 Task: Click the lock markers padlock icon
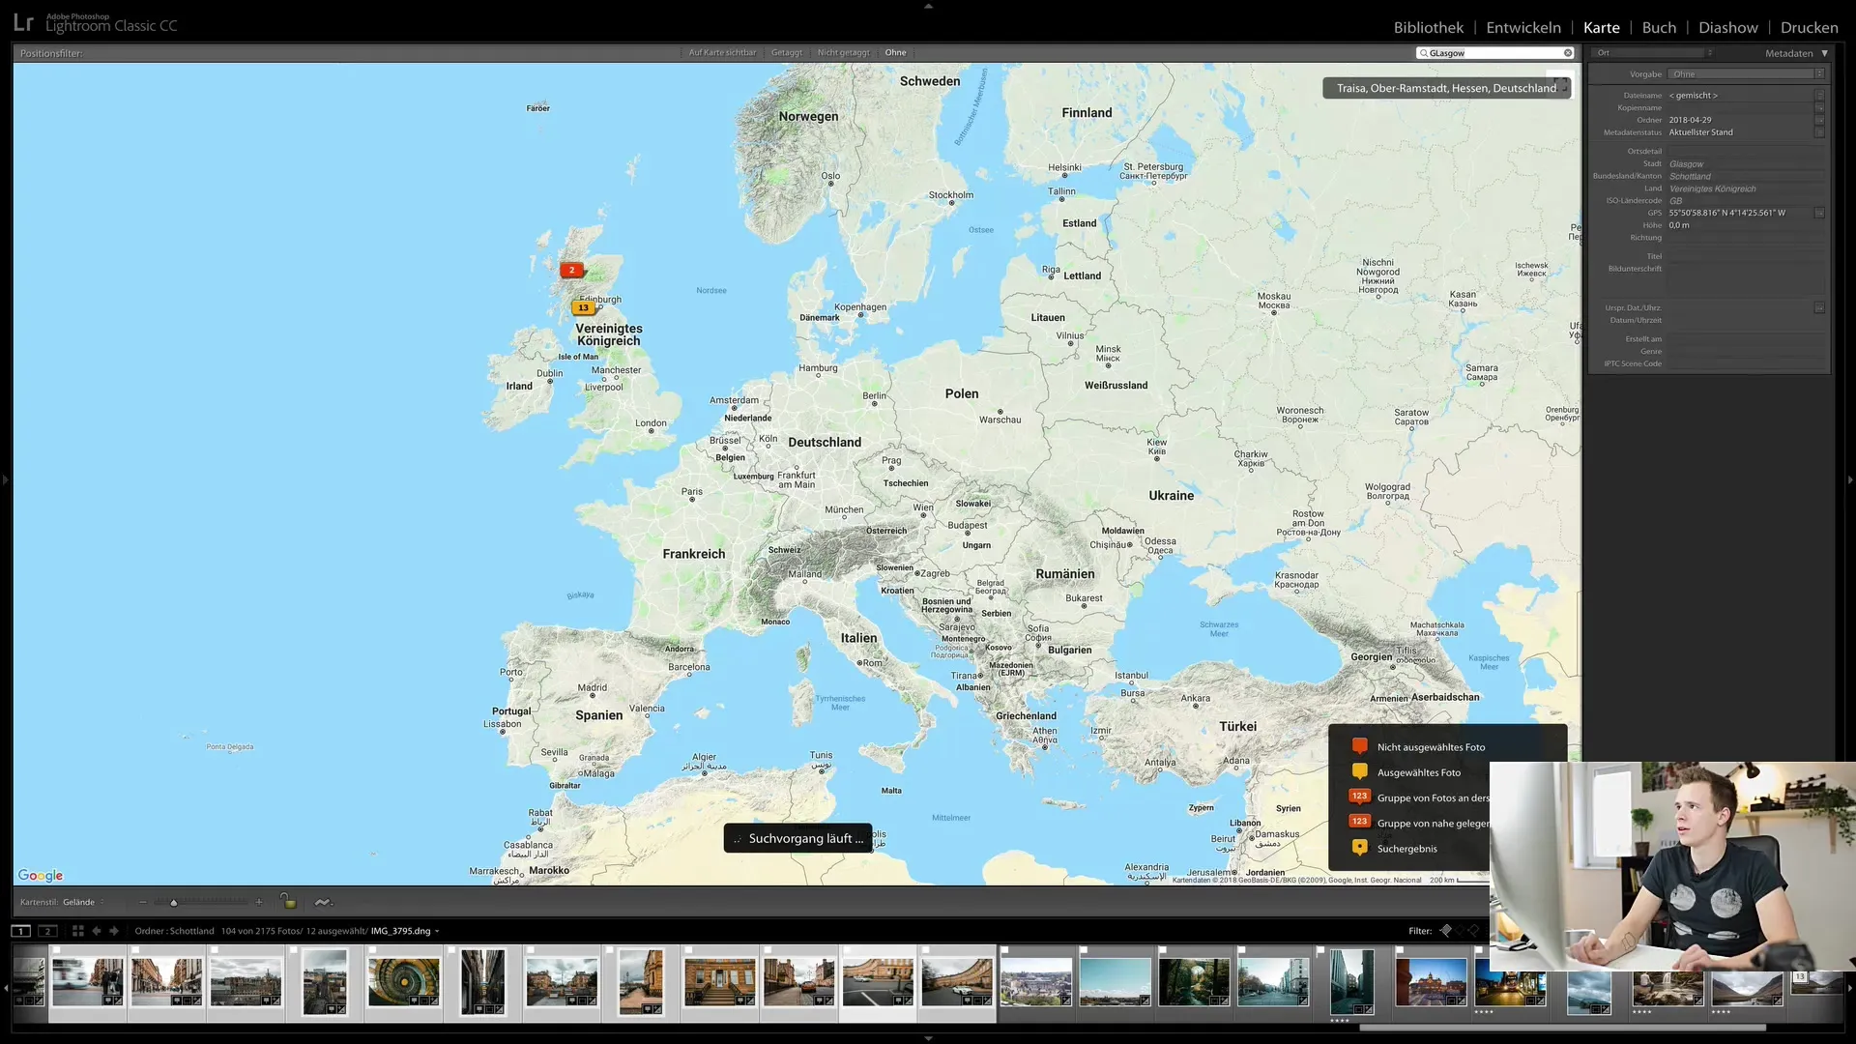click(288, 901)
